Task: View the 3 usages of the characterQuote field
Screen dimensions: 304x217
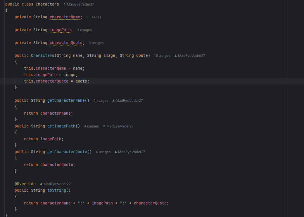Action: 96,43
